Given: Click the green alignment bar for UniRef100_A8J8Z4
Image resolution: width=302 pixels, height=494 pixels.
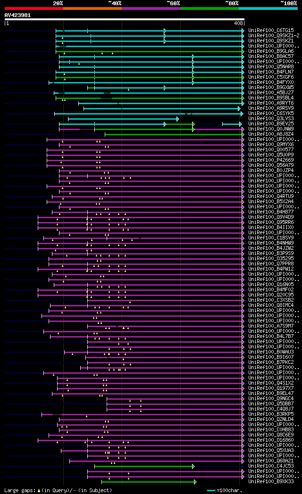Looking at the screenshot, I should pos(174,134).
